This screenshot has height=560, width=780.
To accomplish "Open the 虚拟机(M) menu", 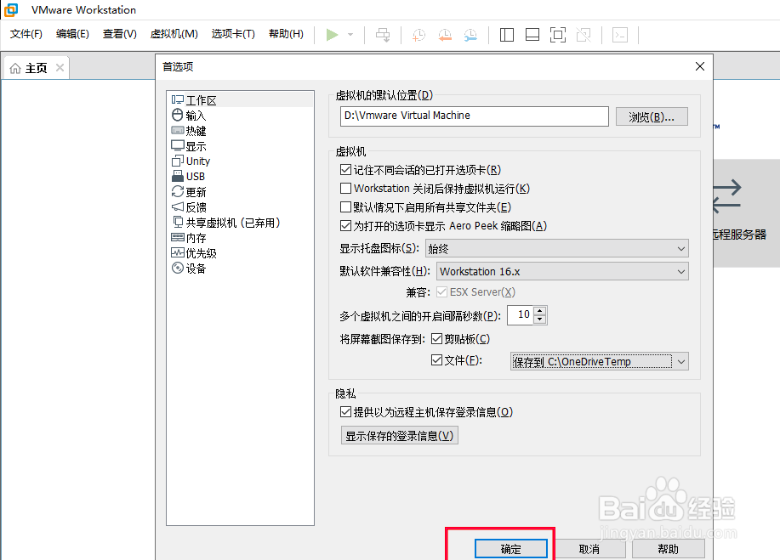I will click(x=174, y=34).
